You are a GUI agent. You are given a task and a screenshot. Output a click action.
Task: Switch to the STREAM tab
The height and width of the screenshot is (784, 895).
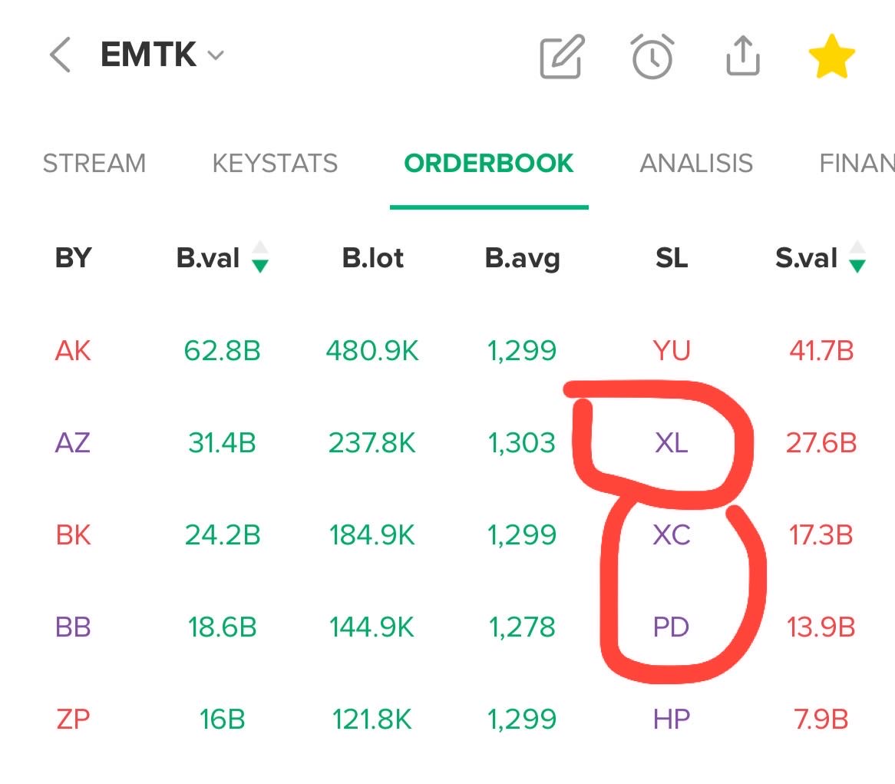pyautogui.click(x=94, y=164)
